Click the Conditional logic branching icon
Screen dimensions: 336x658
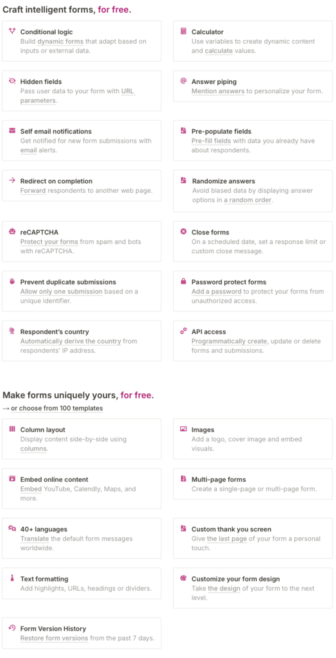pyautogui.click(x=12, y=31)
